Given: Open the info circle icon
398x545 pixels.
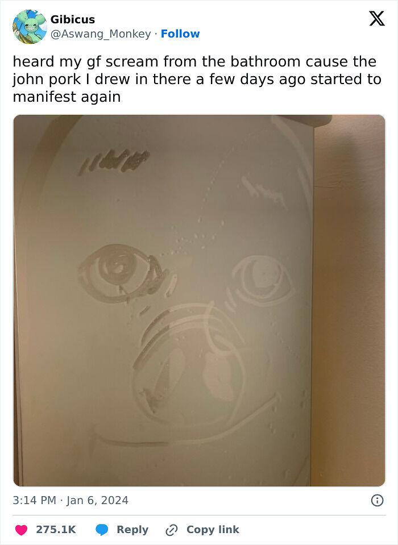Looking at the screenshot, I should (x=377, y=501).
